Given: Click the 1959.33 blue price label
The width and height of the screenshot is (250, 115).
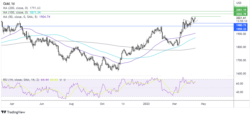Looking at the screenshot, I should [x=241, y=29].
